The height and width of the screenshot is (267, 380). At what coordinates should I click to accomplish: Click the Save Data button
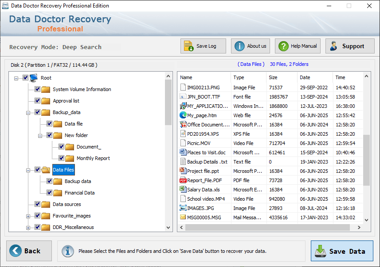[342, 251]
